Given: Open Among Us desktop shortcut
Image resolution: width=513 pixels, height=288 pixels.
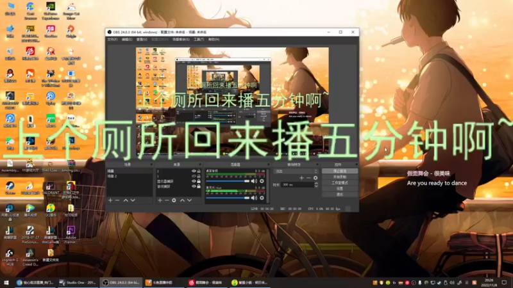Looking at the screenshot, I should [x=71, y=166].
